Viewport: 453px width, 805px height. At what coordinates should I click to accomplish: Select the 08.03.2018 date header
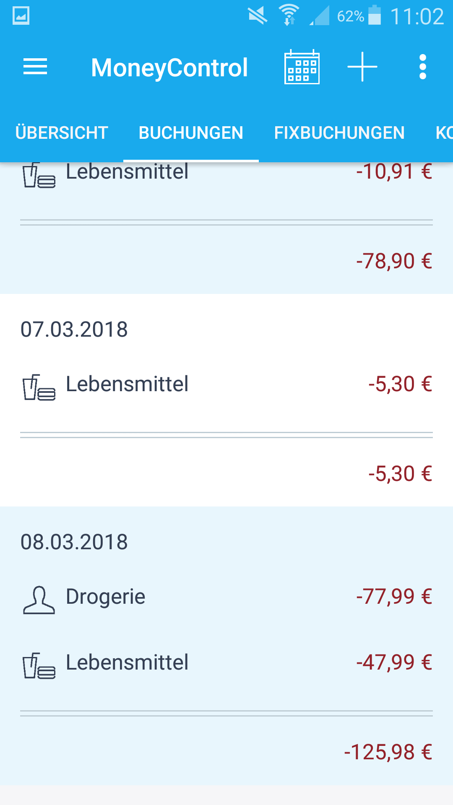coord(74,542)
